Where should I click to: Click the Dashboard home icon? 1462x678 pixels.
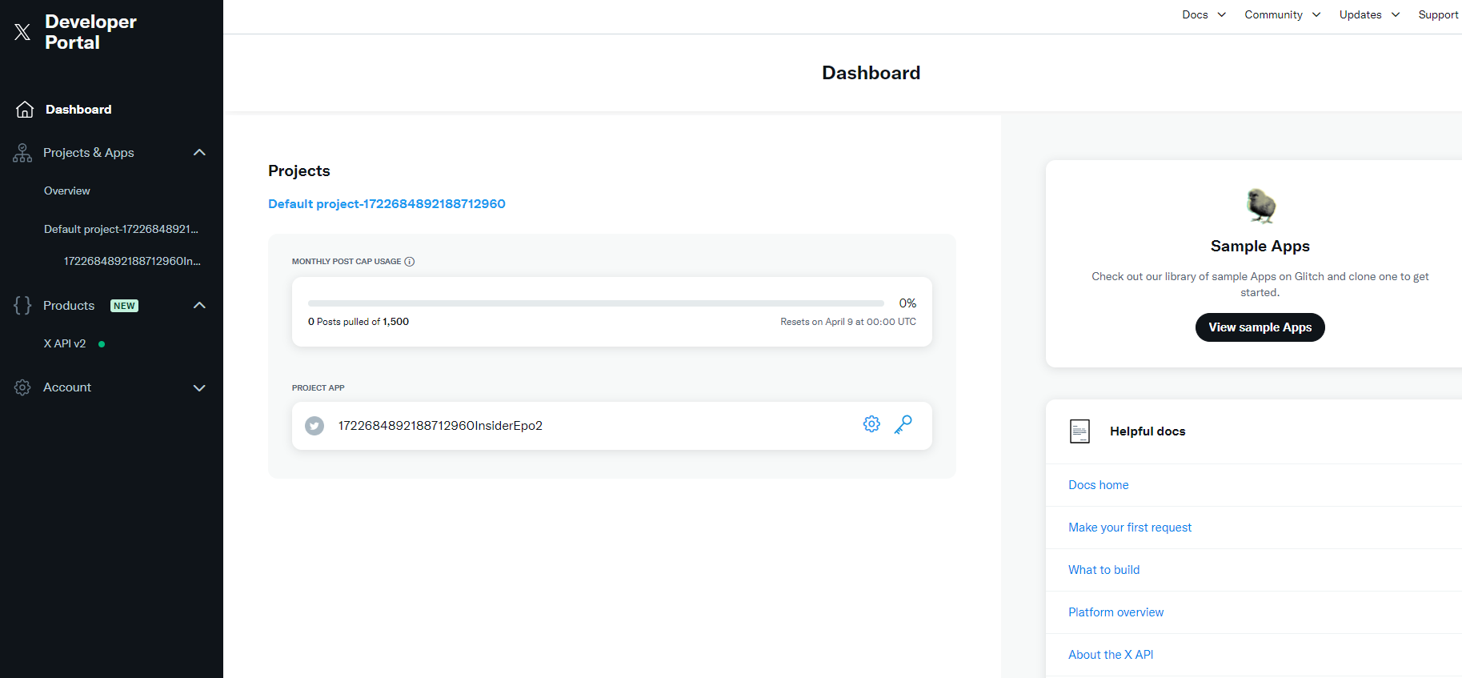click(x=25, y=110)
